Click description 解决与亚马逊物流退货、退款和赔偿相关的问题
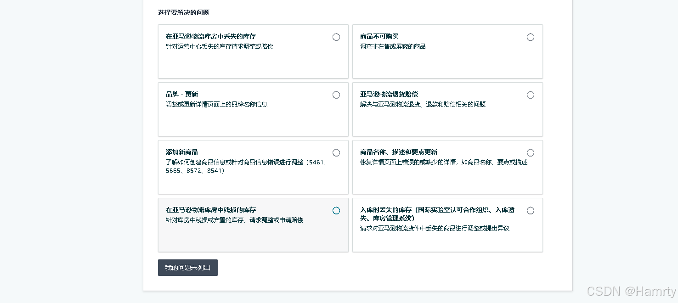The image size is (678, 303). tap(423, 104)
